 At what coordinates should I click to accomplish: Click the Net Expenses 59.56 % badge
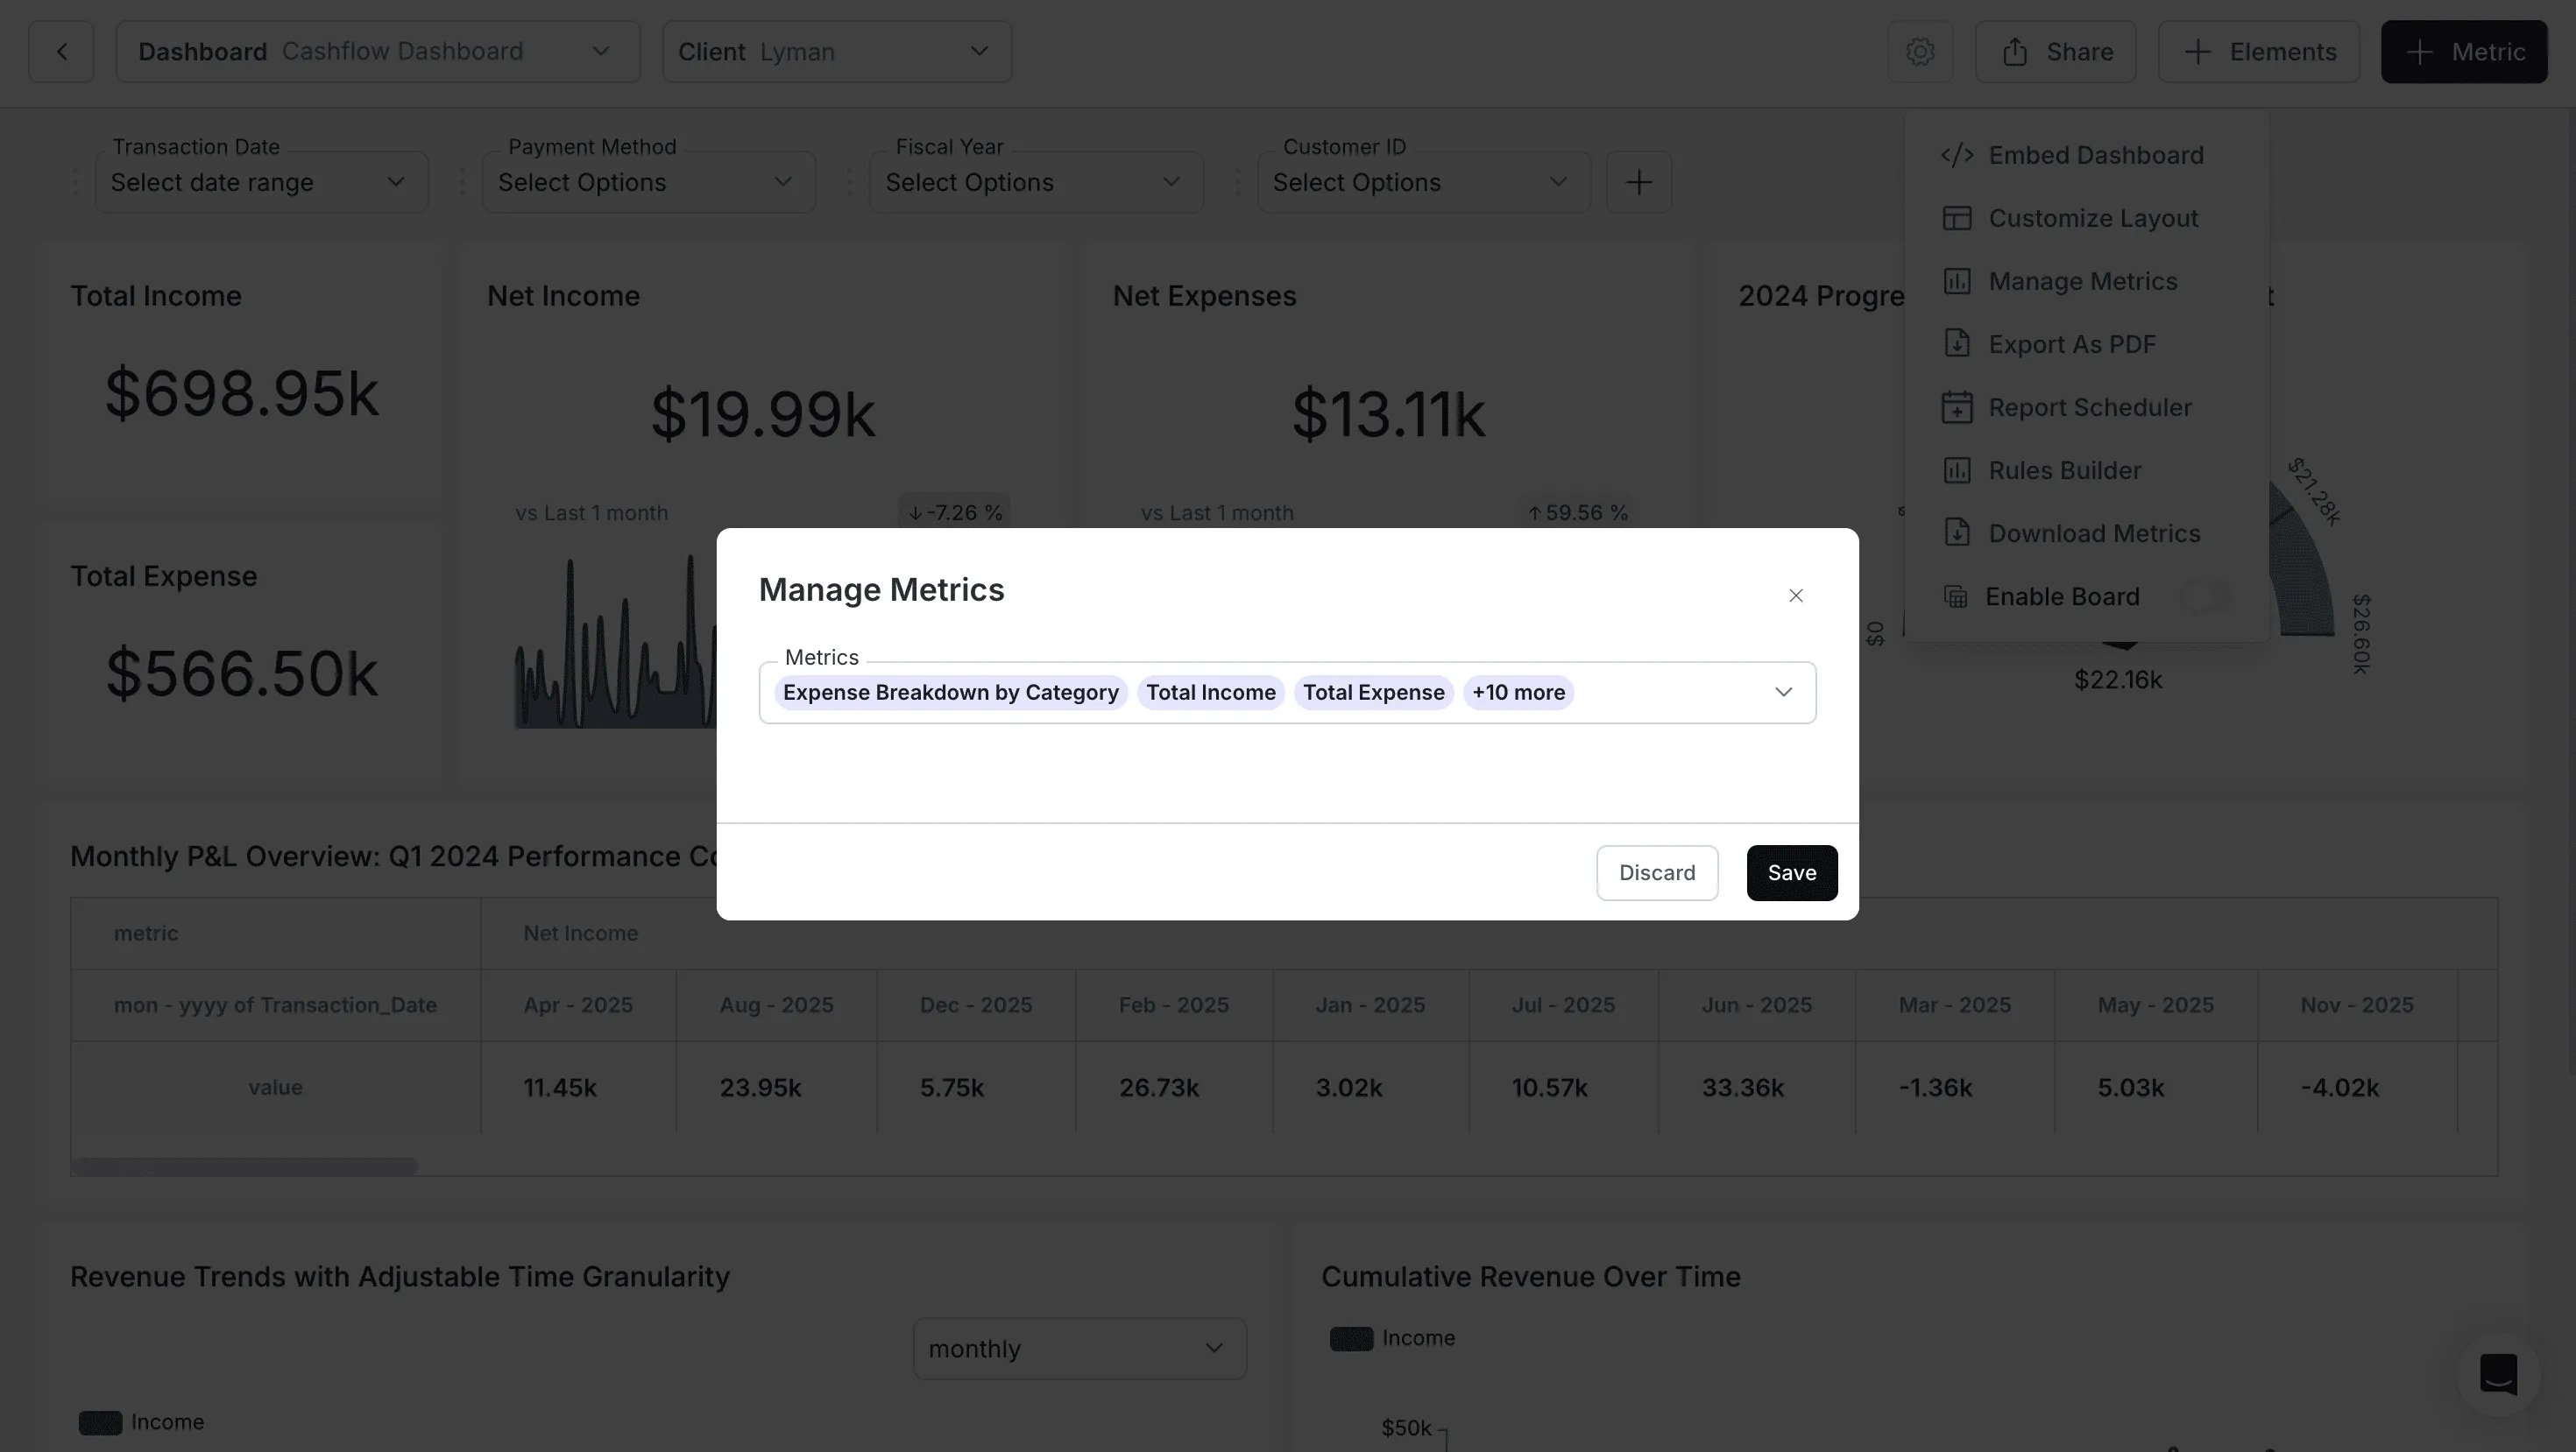[1577, 512]
